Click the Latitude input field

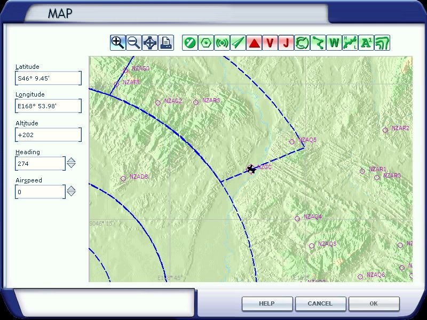click(x=48, y=78)
